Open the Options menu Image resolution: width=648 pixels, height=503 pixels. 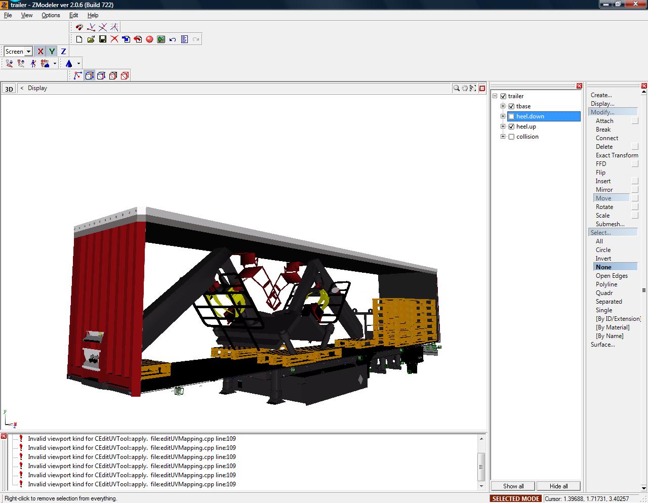(51, 15)
